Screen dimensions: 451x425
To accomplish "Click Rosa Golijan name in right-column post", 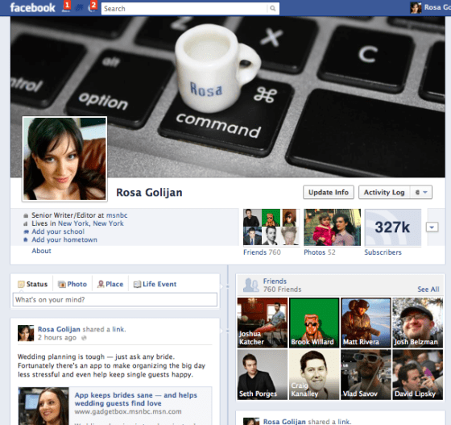I will pyautogui.click(x=284, y=422).
